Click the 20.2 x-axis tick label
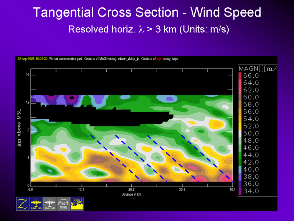The image size is (294, 221). point(132,189)
